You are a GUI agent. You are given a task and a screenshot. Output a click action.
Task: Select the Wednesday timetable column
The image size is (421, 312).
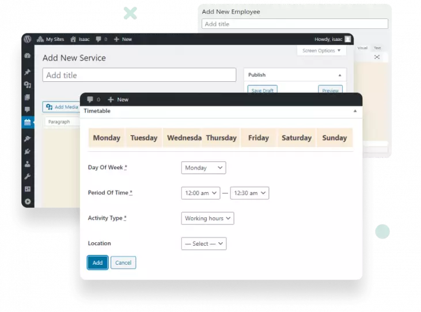click(183, 138)
